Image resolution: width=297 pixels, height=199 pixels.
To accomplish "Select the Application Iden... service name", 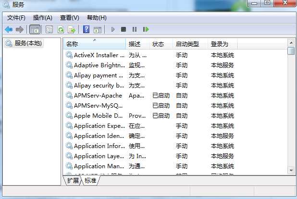I will [x=99, y=136].
